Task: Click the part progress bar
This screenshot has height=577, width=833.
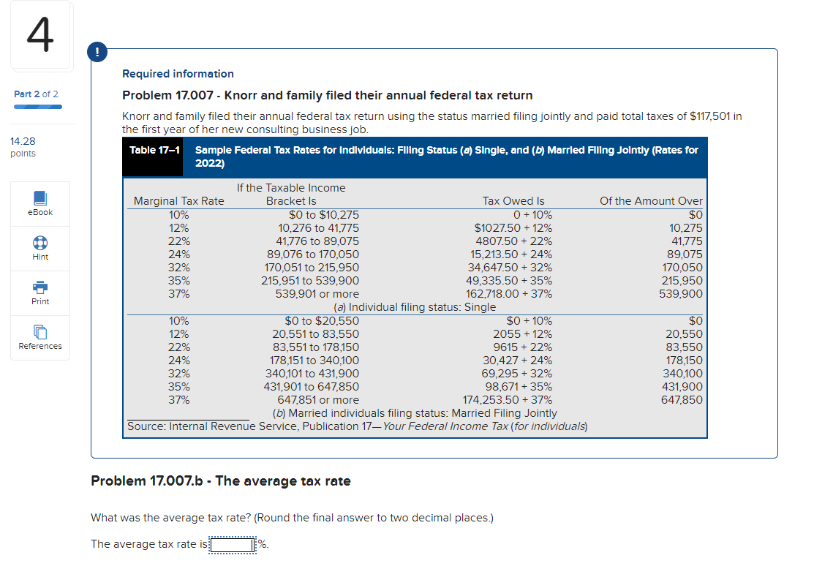Action: point(38,107)
